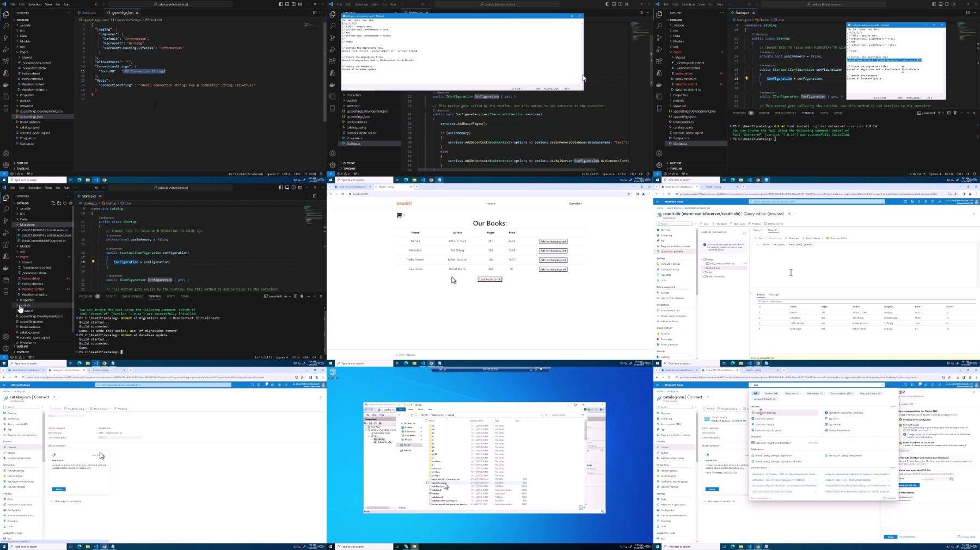
Task: Split the appsettings.json editor to the right
Action: (x=314, y=13)
